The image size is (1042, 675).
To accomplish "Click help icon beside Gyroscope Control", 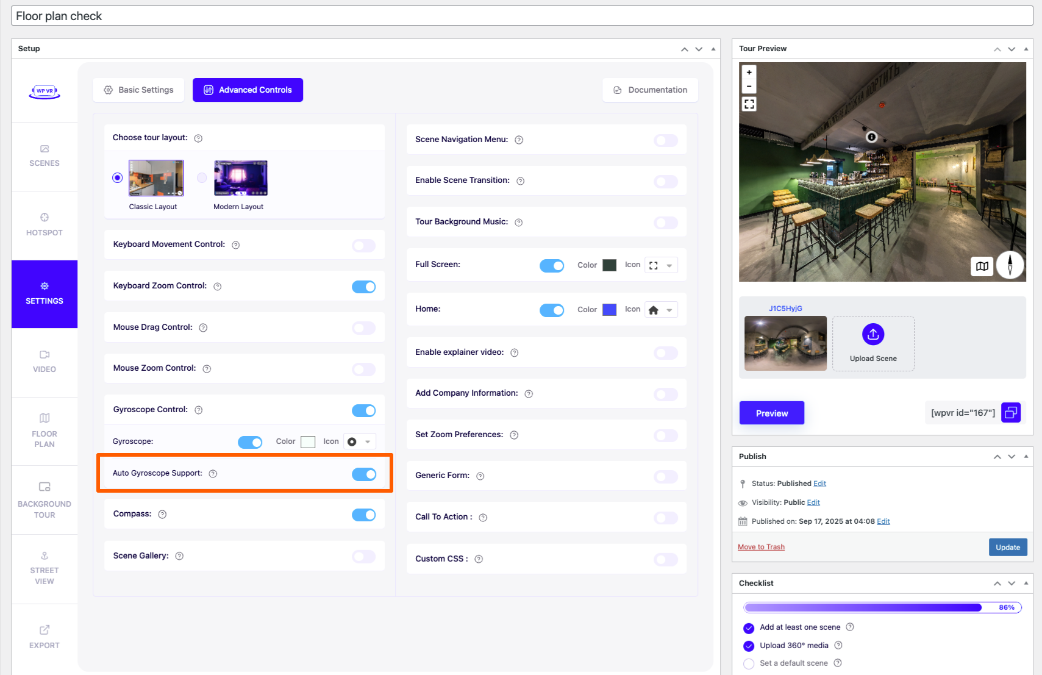I will [198, 410].
